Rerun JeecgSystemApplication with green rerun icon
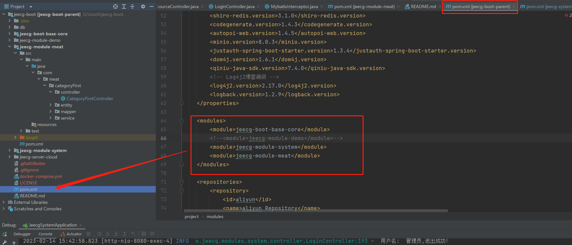 click(5, 234)
